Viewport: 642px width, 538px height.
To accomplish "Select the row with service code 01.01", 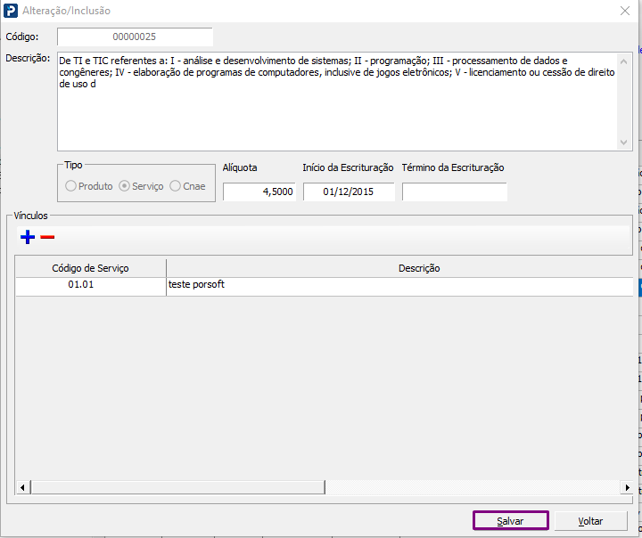I will point(325,287).
